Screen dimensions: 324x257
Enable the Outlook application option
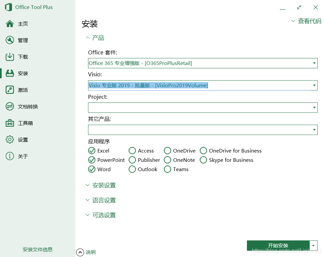(132, 169)
